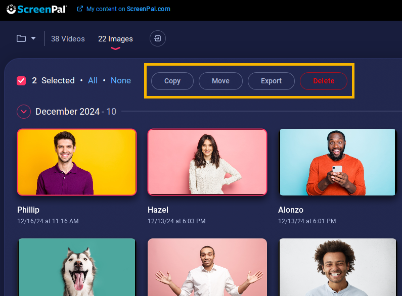Click the ScreenPal logo
This screenshot has height=296, width=402.
(36, 9)
